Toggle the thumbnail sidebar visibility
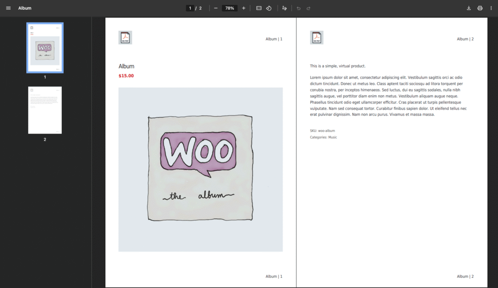This screenshot has width=498, height=288. (x=8, y=8)
